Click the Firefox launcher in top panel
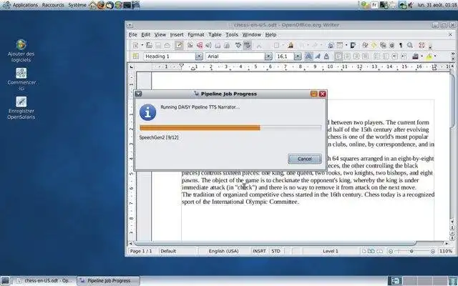Image resolution: width=458 pixels, height=286 pixels. (x=101, y=5)
